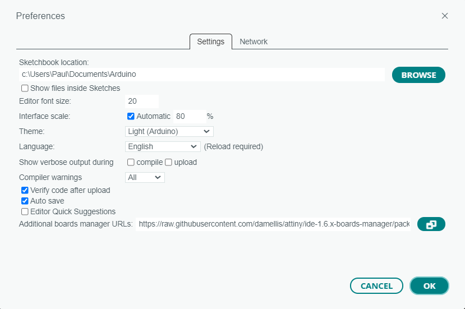The width and height of the screenshot is (465, 309).
Task: Enable Editor Quick Suggestions
Action: click(25, 211)
